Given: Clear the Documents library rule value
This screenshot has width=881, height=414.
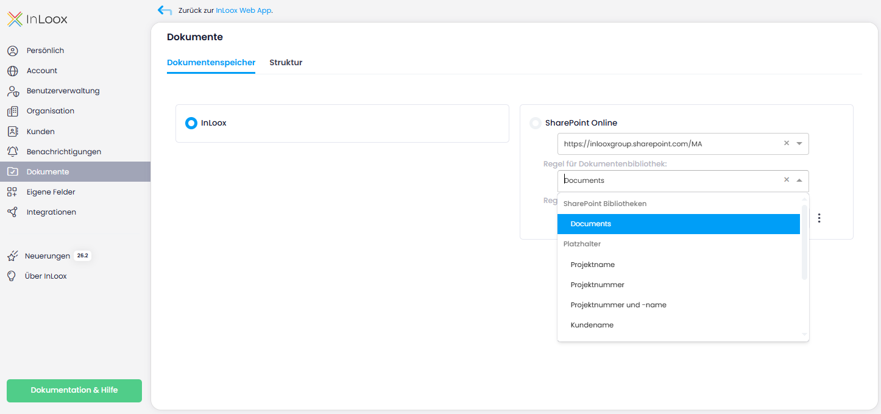Looking at the screenshot, I should click(786, 180).
